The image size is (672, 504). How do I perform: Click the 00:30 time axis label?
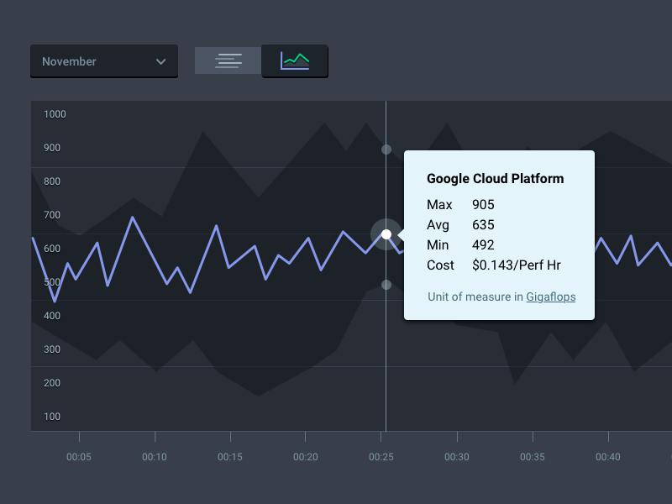click(x=457, y=457)
